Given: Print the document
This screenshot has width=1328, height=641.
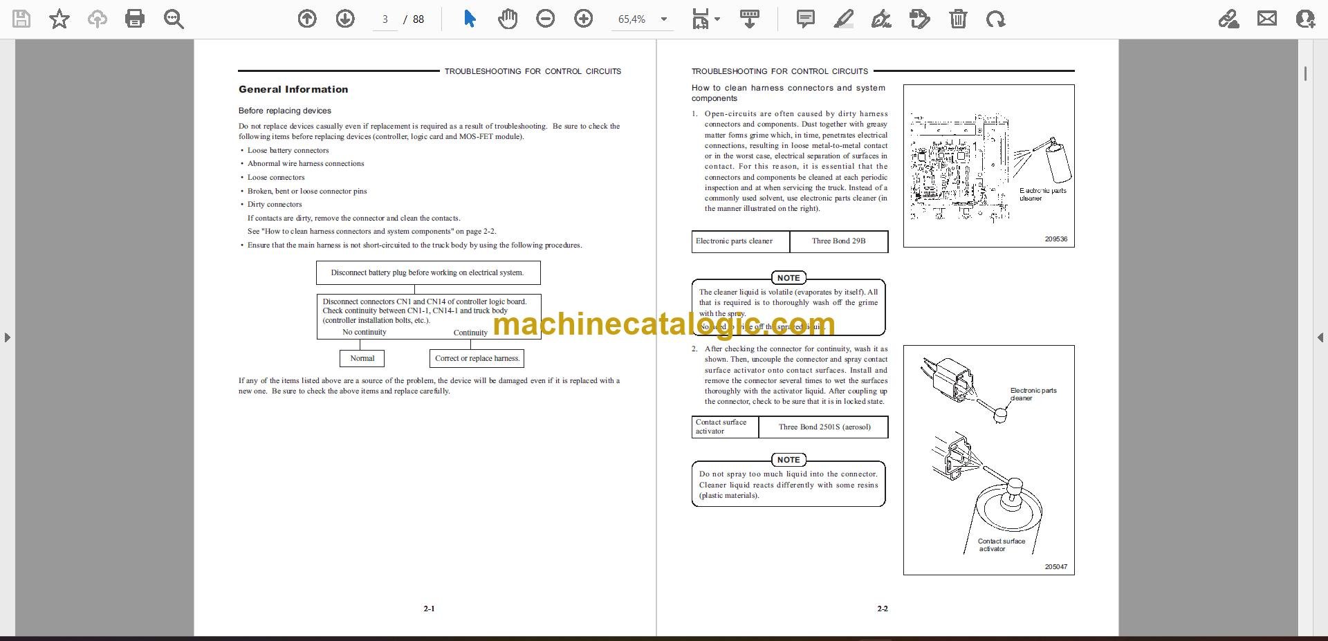Looking at the screenshot, I should pos(135,19).
